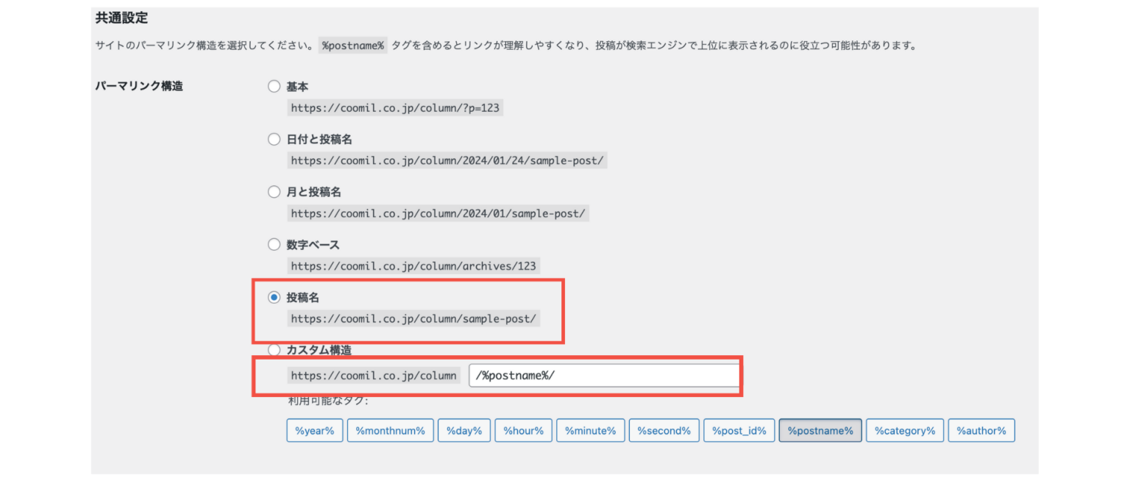This screenshot has height=500, width=1130.
Task: Insert the %minute% tag button
Action: coord(590,430)
